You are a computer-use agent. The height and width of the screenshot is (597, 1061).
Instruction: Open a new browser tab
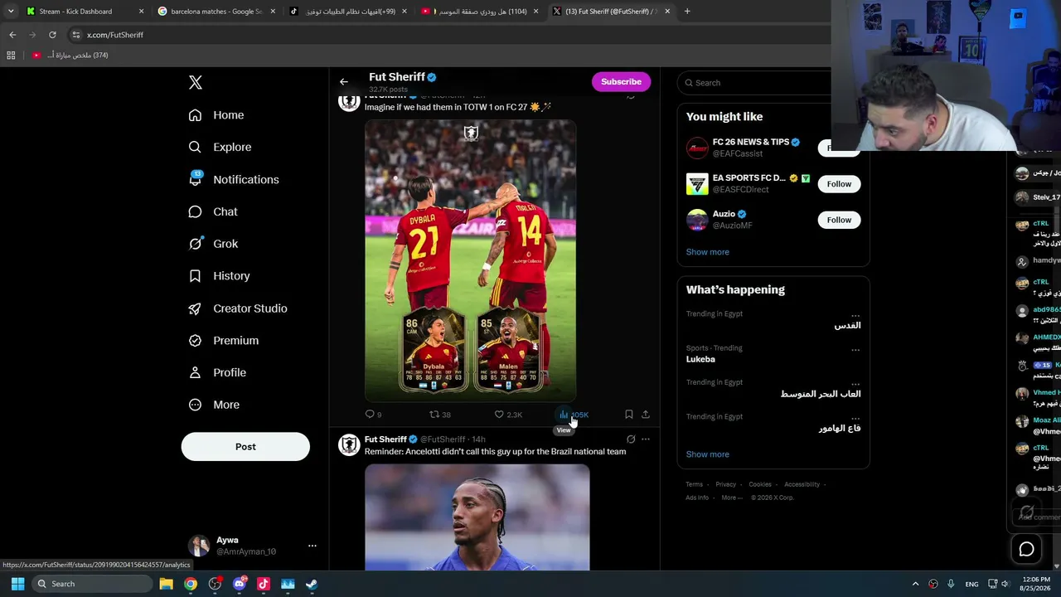click(x=687, y=12)
